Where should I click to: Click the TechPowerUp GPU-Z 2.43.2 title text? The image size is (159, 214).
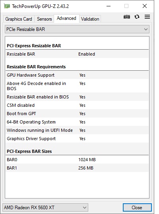pyautogui.click(x=41, y=6)
